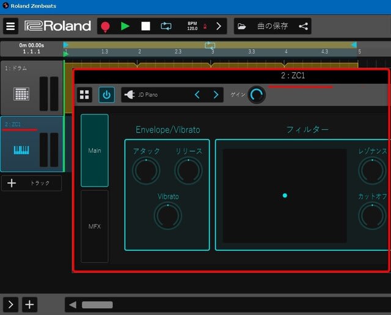Screen dimensions: 391x315
Task: Select next preset with right arrow
Action: click(216, 95)
